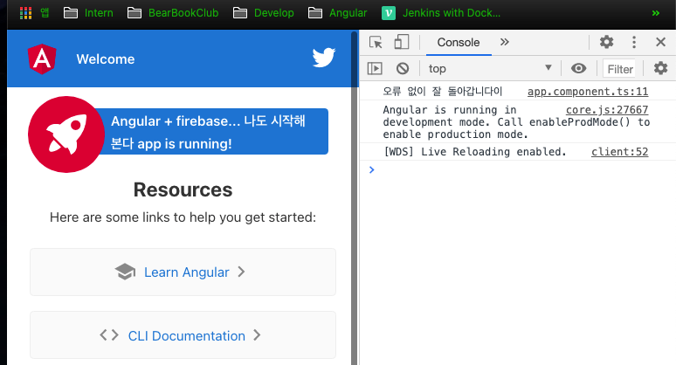Open the Apps grid in bookmarks bar
Screen dimensions: 676x365
(34, 13)
